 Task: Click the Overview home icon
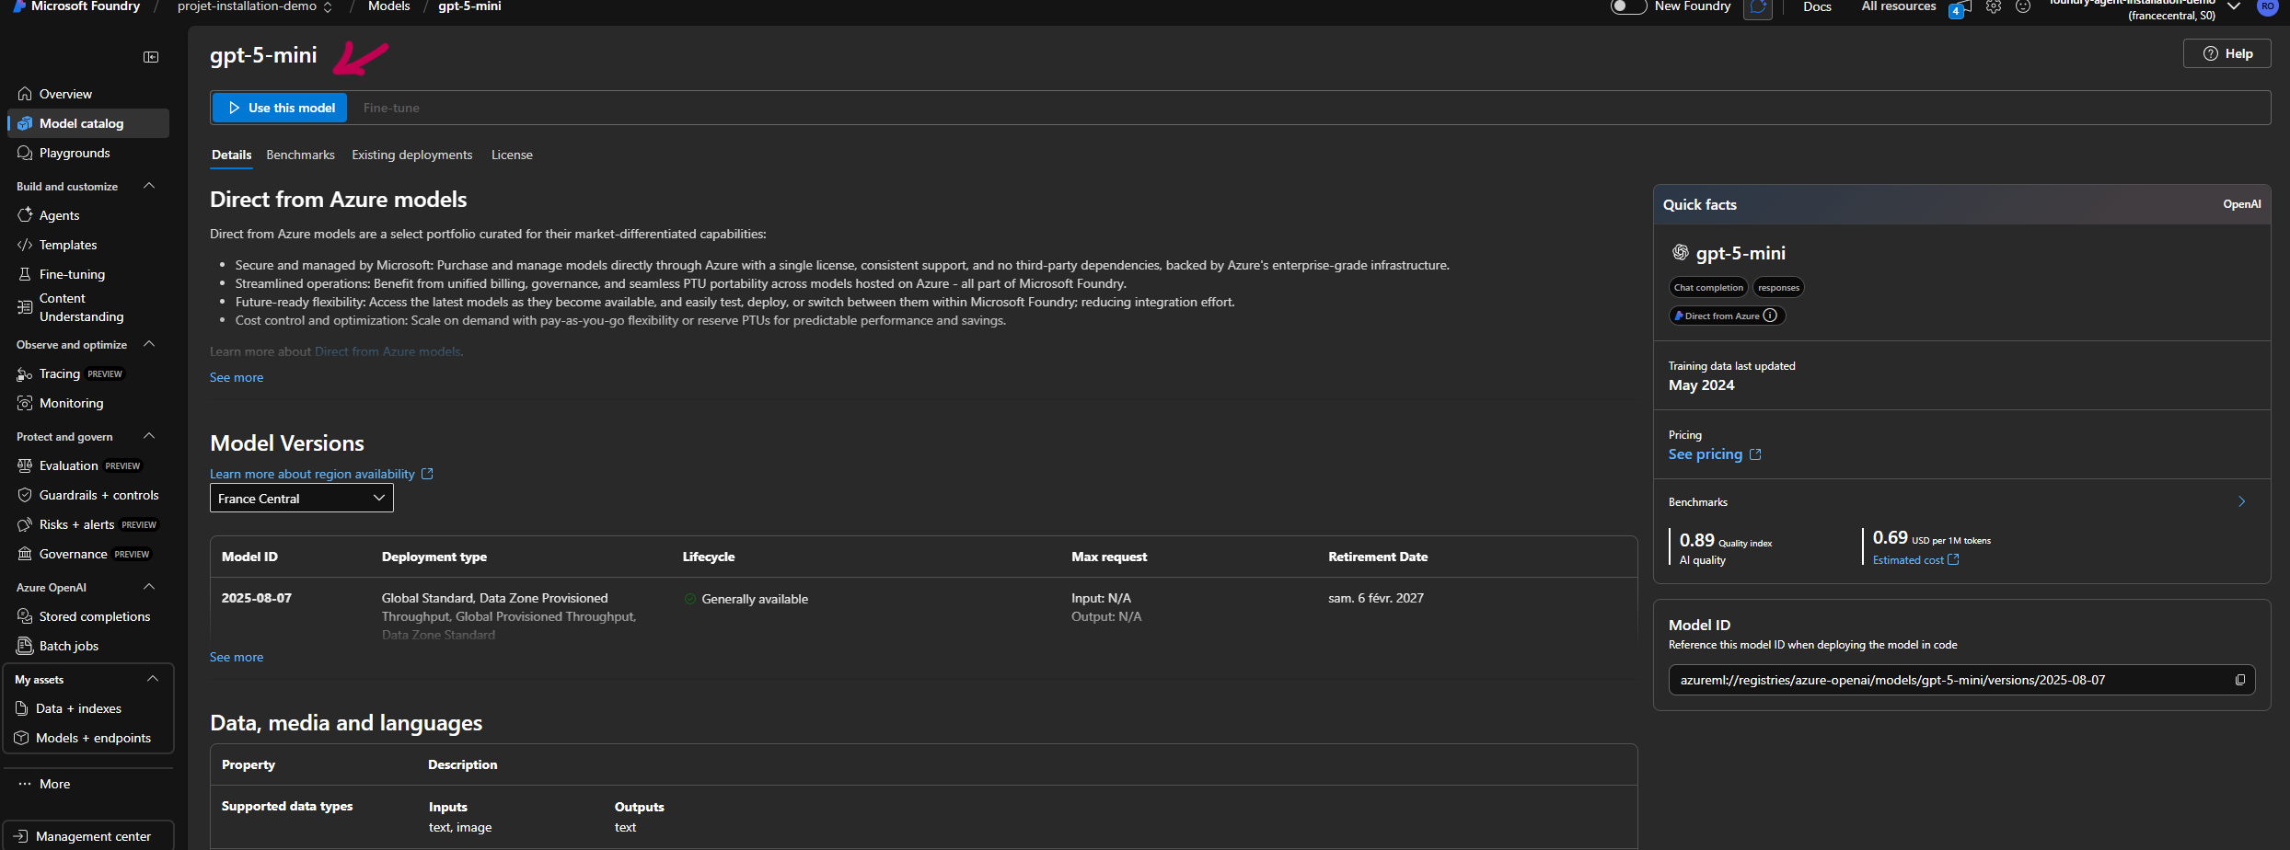point(25,94)
